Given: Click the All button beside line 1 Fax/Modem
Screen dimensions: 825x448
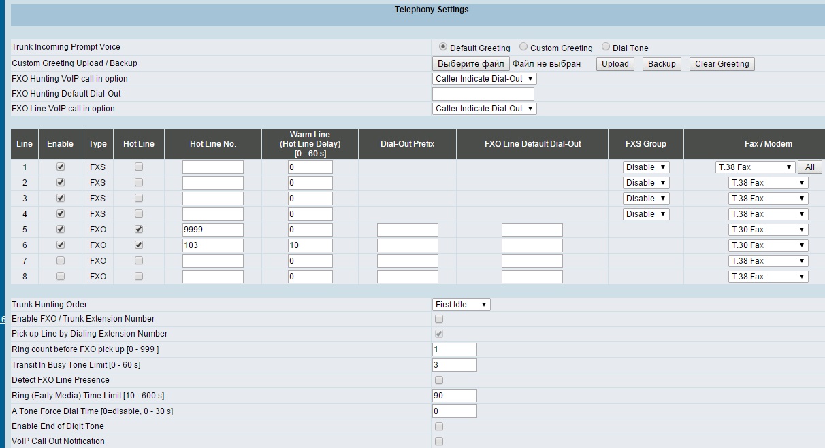Looking at the screenshot, I should (x=810, y=167).
